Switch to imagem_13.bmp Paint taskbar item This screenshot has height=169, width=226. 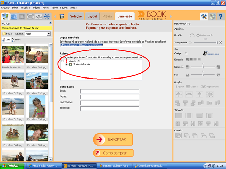click(114, 166)
